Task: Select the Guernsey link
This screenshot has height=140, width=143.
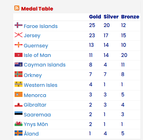Action: [x=36, y=46]
